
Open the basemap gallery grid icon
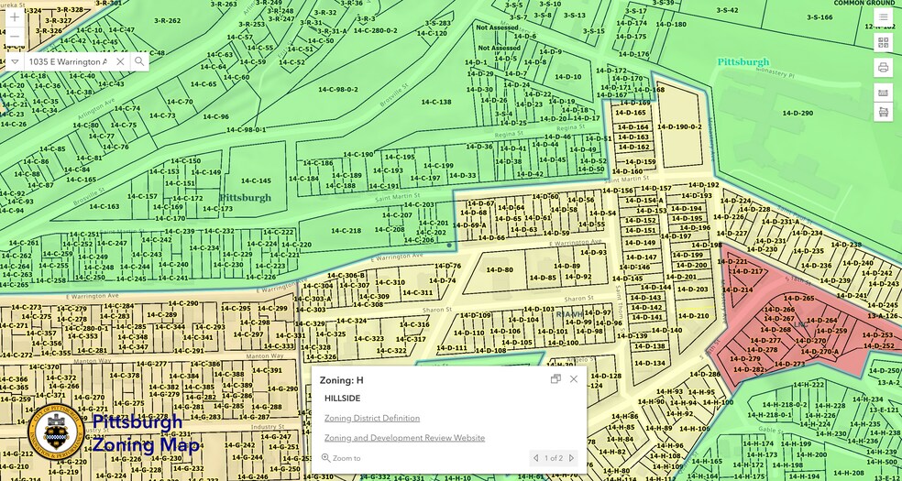click(x=883, y=42)
